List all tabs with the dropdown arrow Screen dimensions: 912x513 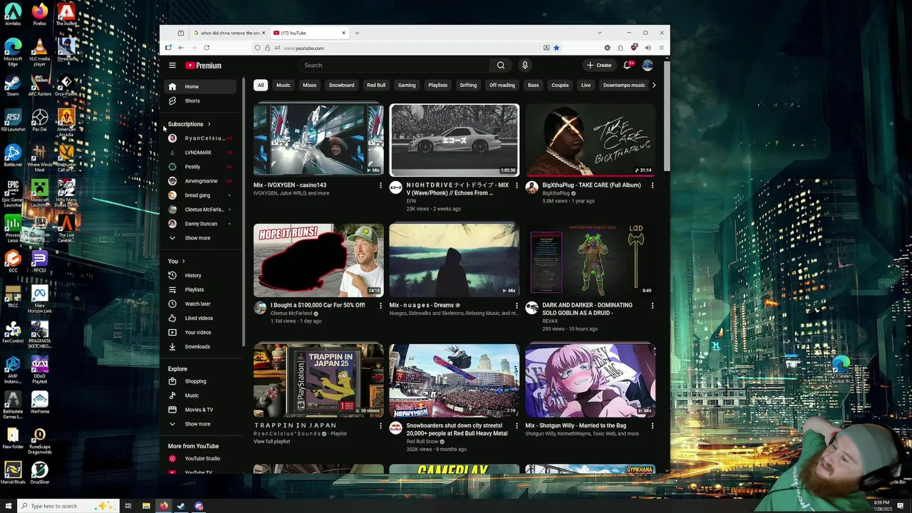coord(599,33)
